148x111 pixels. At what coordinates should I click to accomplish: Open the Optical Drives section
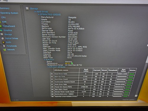pyautogui.click(x=12, y=38)
